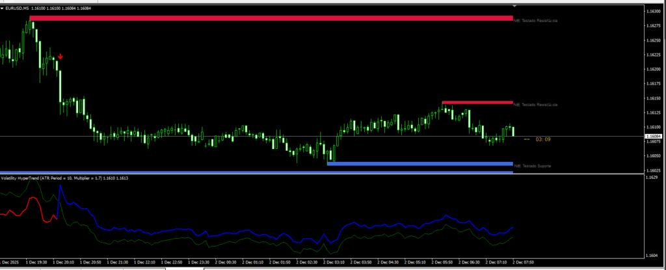Click the lower Testado Resistência label
Screen dimensions: 666x270
pos(535,105)
